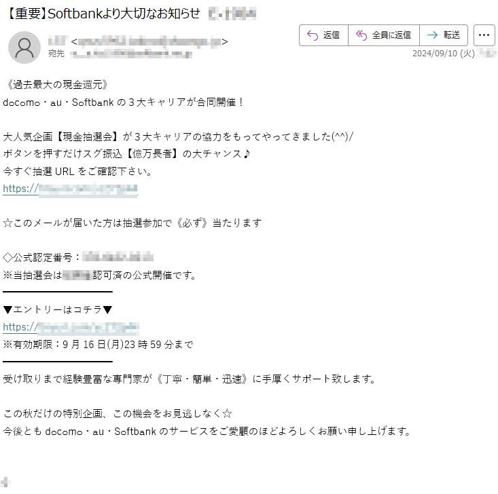The height and width of the screenshot is (494, 498).
Task: Click the 宛先 label
Action: coord(56,54)
